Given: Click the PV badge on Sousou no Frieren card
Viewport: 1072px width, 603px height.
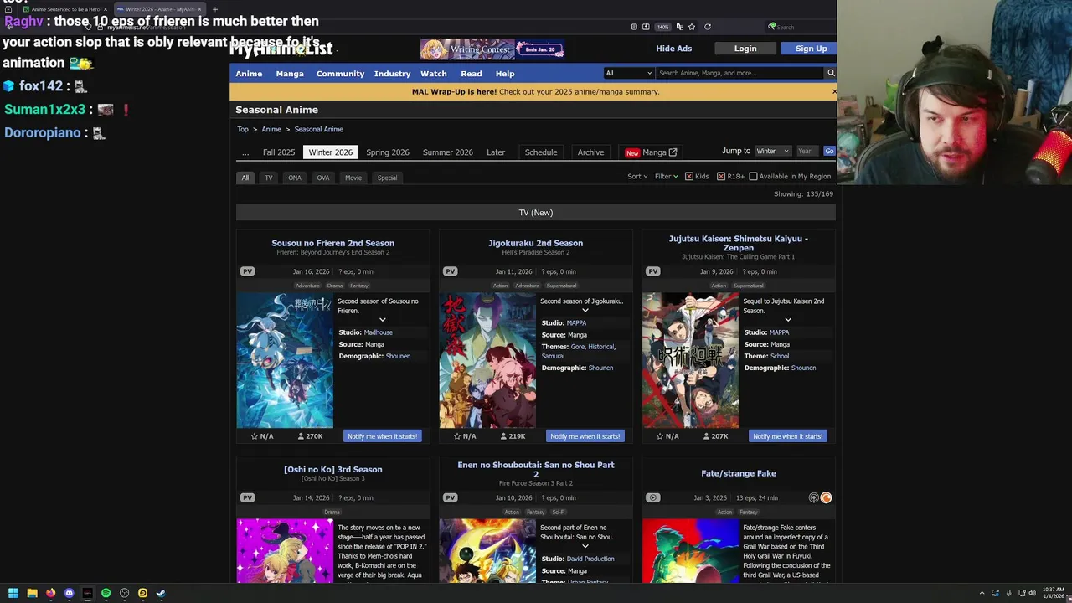Looking at the screenshot, I should (x=247, y=271).
